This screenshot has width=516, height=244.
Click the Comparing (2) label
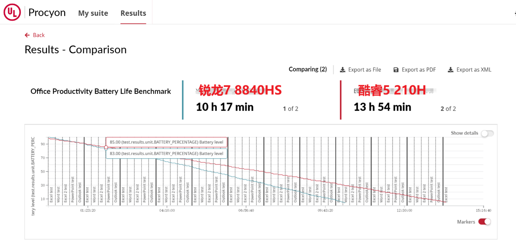[x=308, y=69]
